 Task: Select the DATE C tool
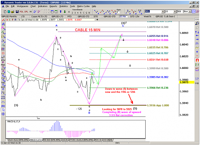coord(3,88)
